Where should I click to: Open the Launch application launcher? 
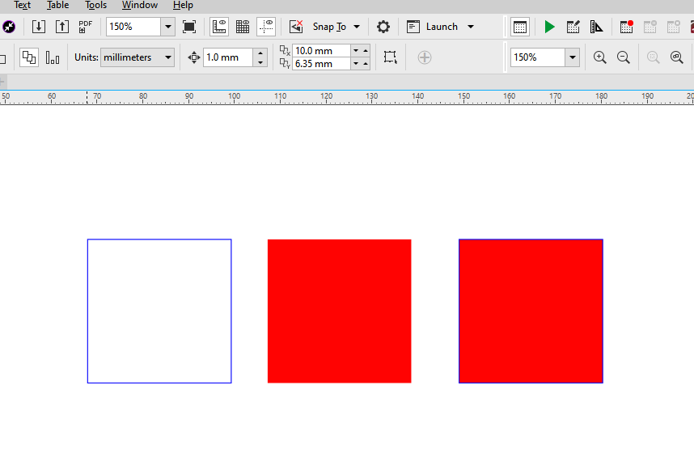point(440,27)
